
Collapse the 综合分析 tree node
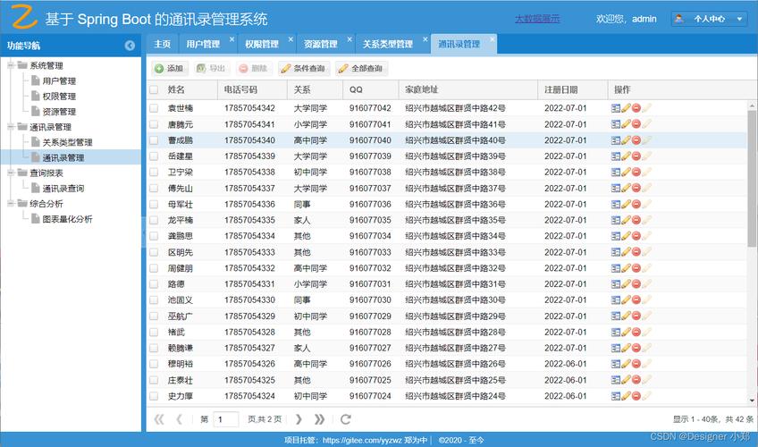tap(11, 204)
